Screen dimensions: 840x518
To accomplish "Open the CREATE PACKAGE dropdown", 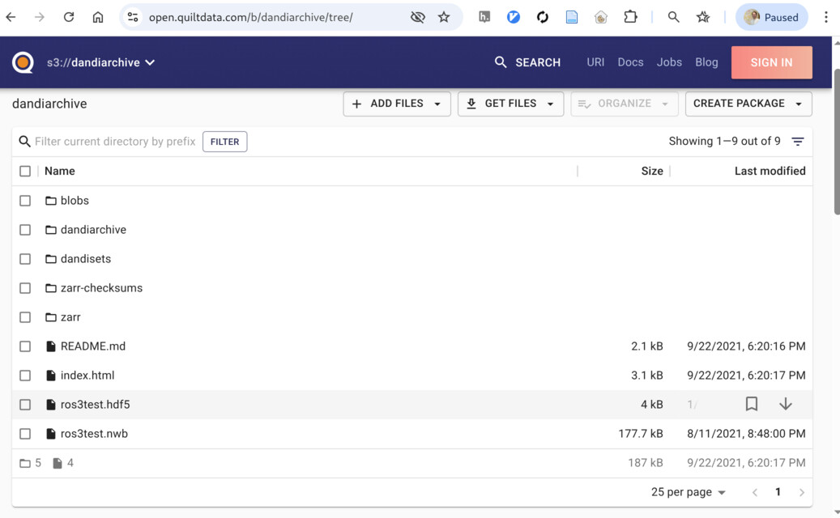I will [748, 104].
